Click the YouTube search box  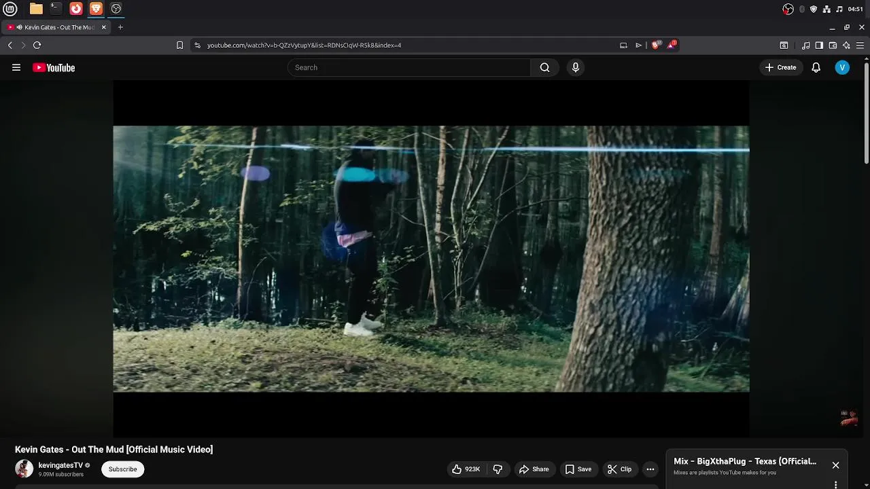coord(409,67)
